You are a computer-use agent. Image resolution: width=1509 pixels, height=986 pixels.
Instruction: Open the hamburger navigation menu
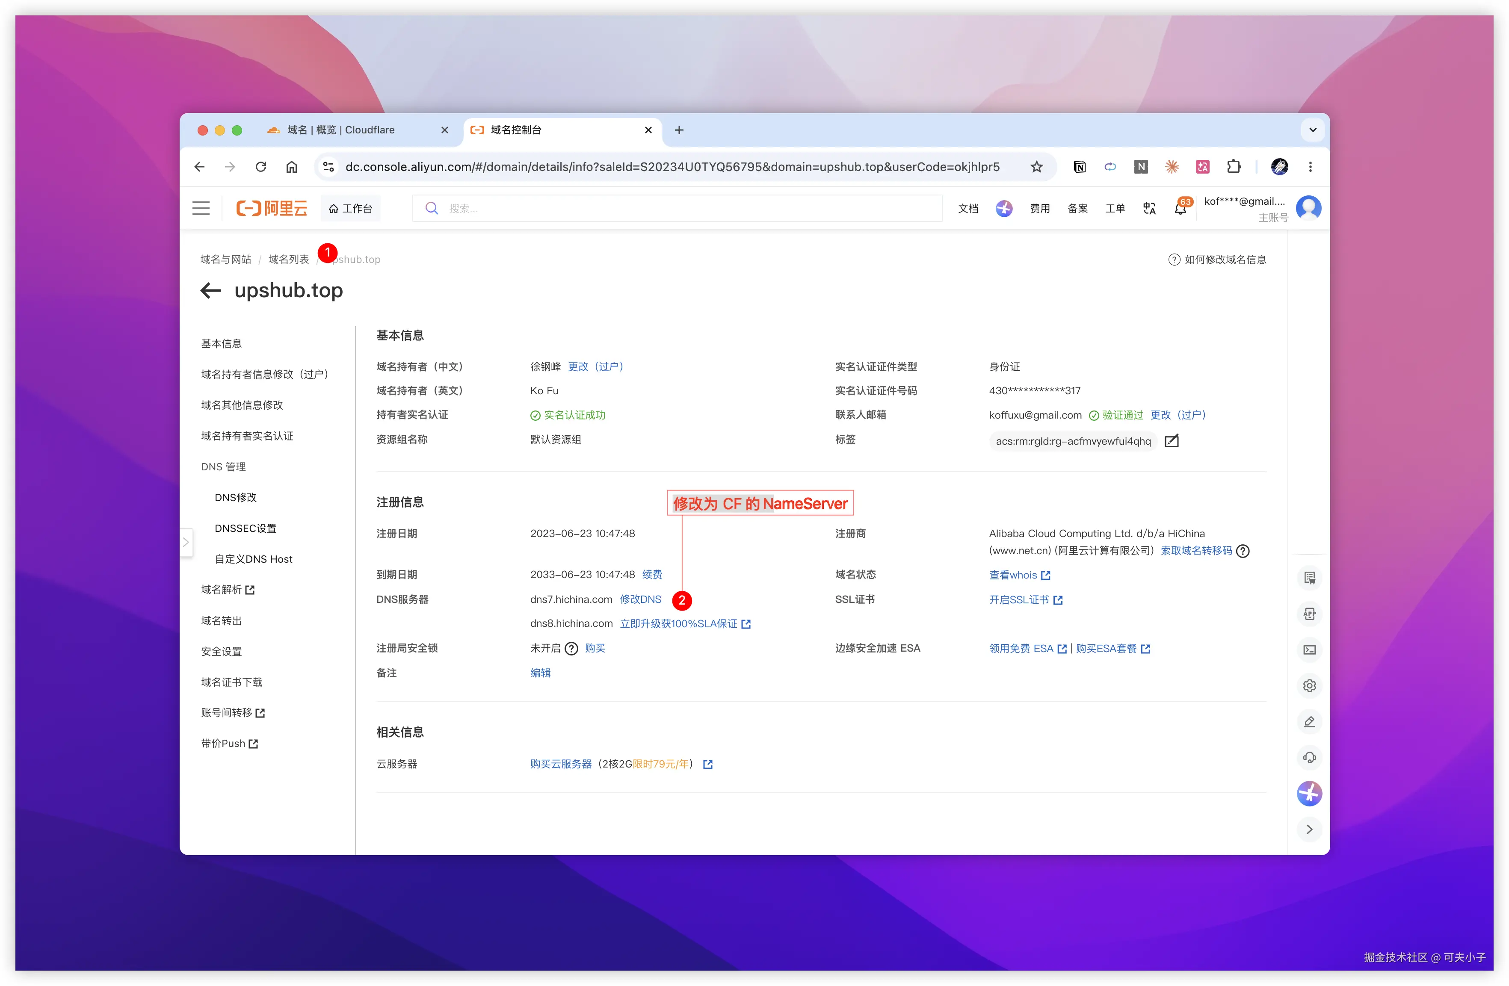201,208
